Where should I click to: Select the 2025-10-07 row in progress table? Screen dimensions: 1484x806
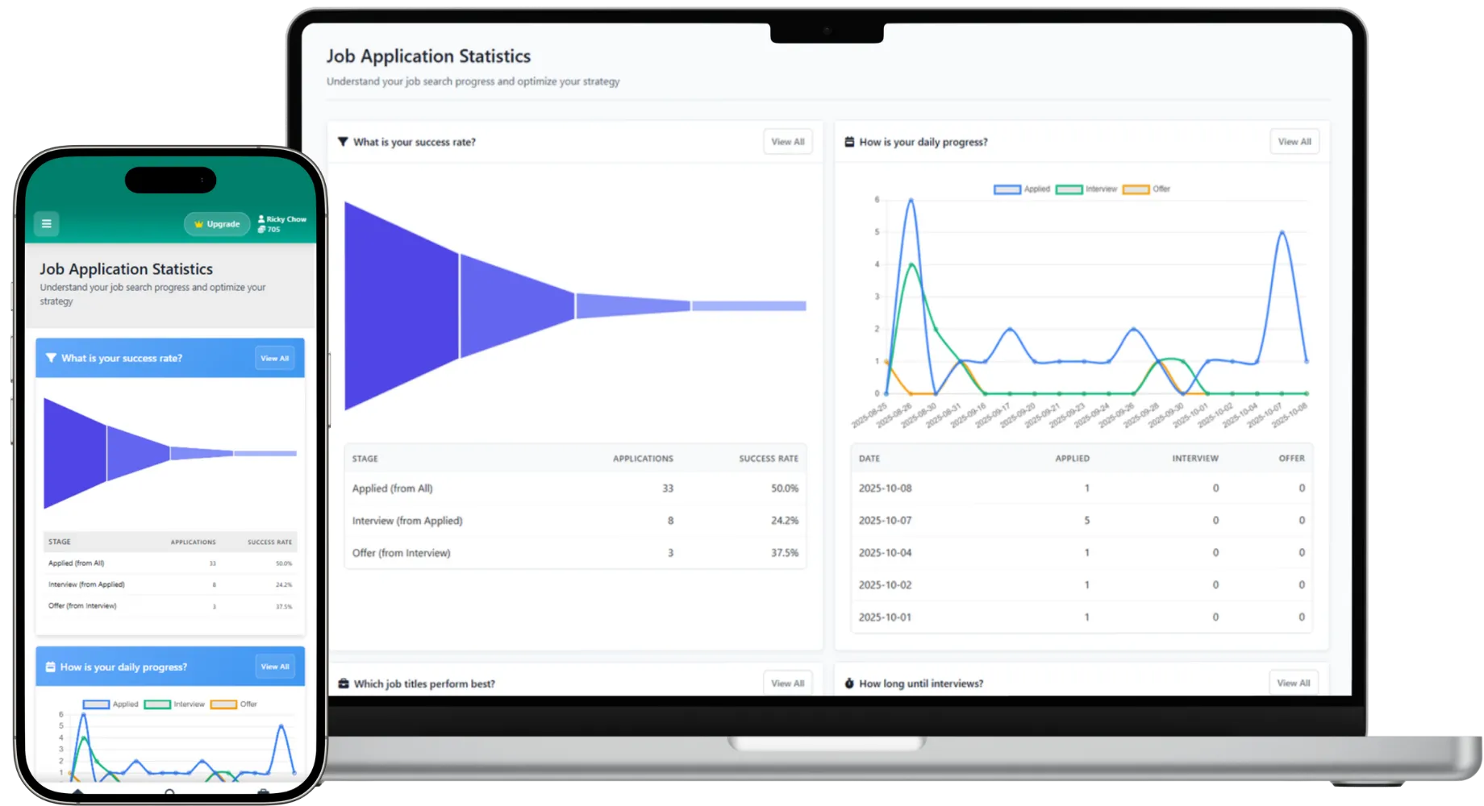point(1081,520)
